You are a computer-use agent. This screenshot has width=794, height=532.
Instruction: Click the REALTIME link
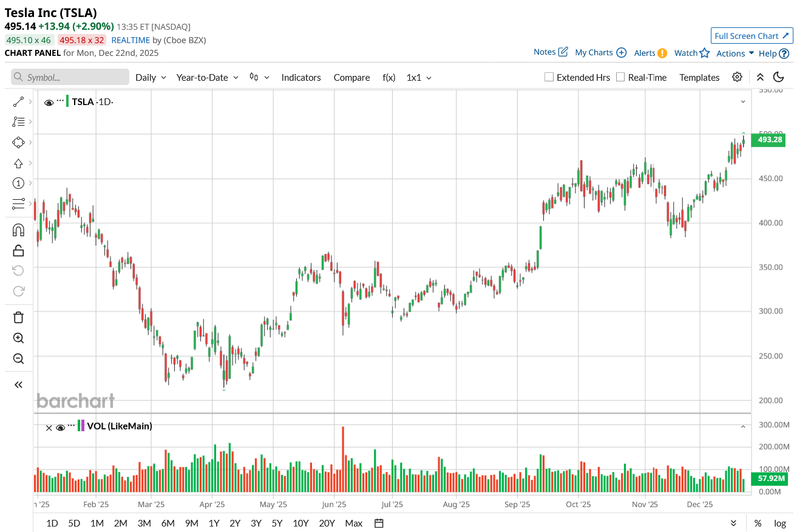coord(131,40)
